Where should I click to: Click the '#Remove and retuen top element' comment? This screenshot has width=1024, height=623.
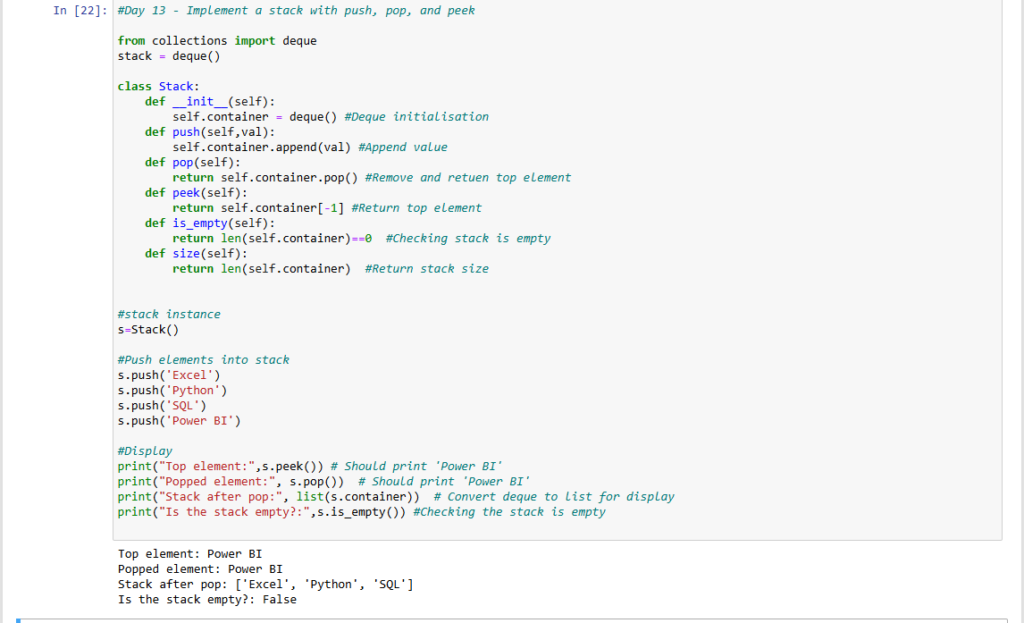click(x=467, y=178)
